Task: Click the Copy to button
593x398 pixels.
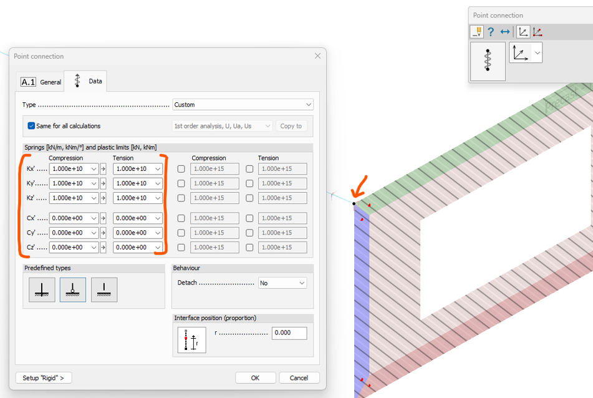Action: [x=291, y=126]
